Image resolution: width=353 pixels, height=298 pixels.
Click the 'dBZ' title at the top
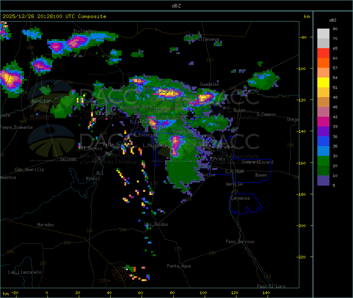click(176, 5)
